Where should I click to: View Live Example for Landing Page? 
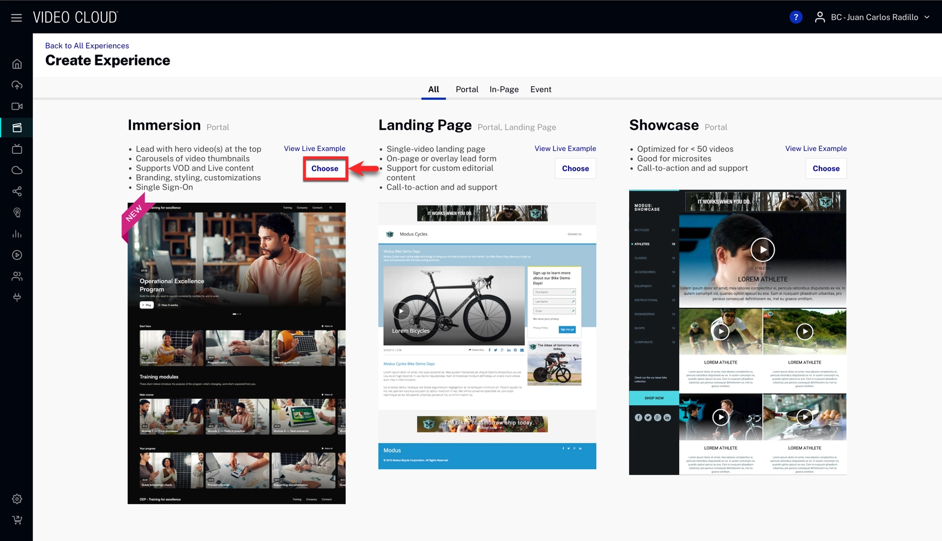[565, 149]
